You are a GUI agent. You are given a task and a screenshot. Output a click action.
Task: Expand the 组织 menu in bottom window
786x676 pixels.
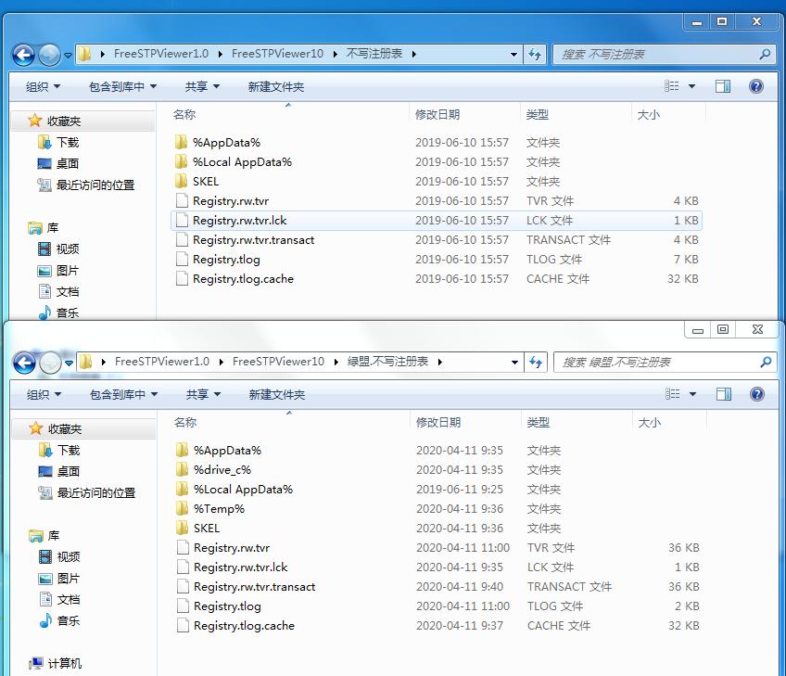coord(44,395)
